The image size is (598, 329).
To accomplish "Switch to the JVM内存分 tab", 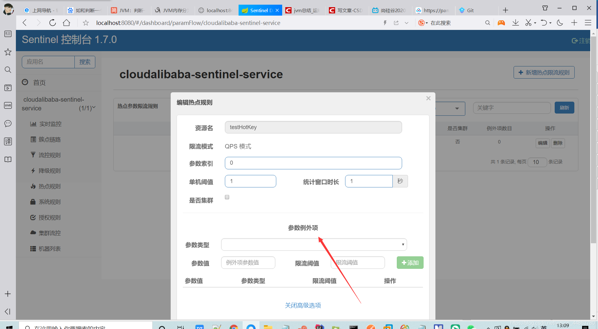I will pos(173,10).
